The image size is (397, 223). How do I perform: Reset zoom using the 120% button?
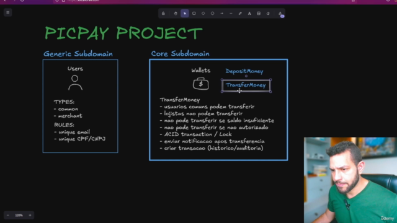click(19, 215)
